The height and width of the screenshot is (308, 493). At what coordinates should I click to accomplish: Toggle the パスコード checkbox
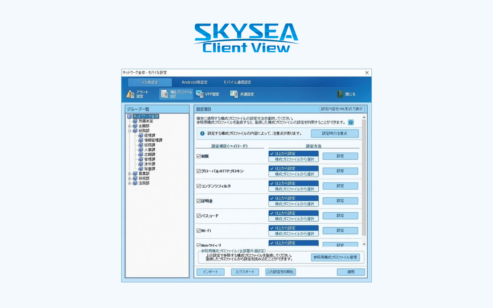[x=199, y=216]
